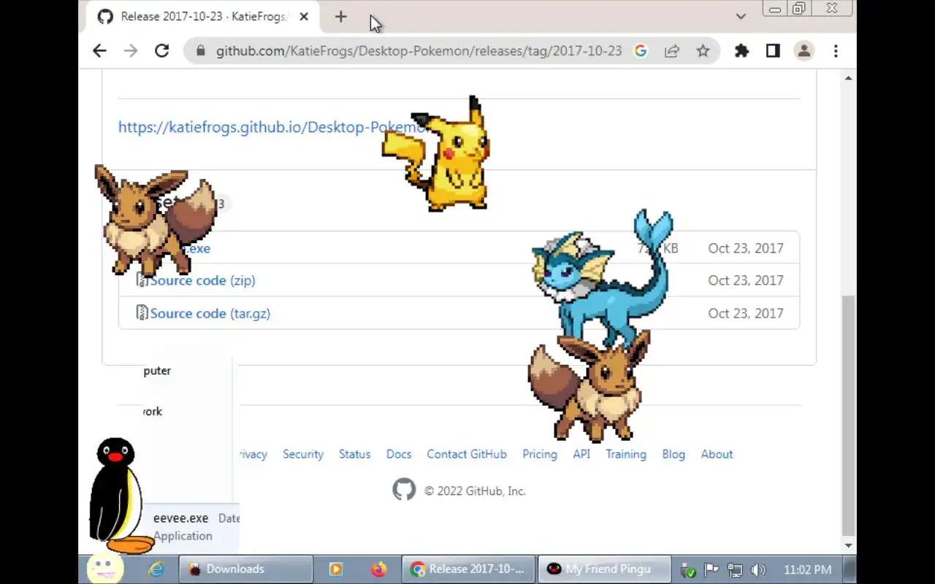Viewport: 935px width, 584px height.
Task: Open the Security footer link
Action: [x=303, y=454]
